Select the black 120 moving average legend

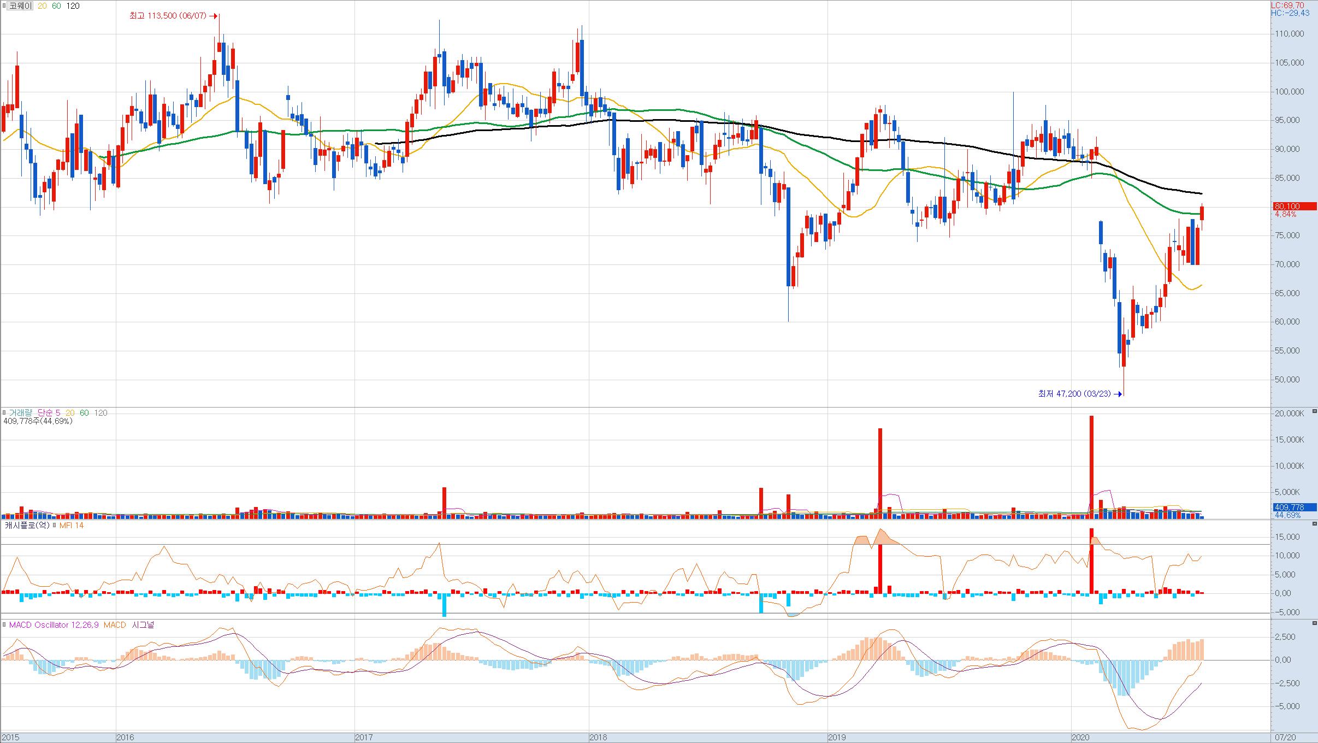pos(73,6)
